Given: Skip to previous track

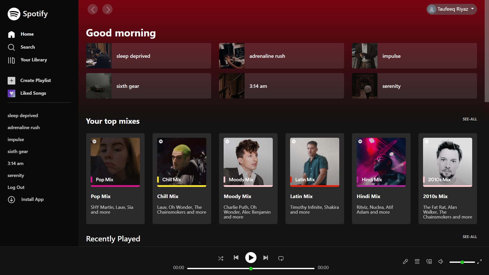Looking at the screenshot, I should coord(236,257).
